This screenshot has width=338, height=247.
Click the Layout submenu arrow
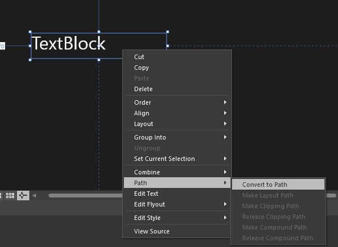(225, 124)
